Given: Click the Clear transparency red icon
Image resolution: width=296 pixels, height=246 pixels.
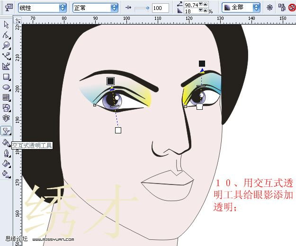Looking at the screenshot, I should coord(292,8).
